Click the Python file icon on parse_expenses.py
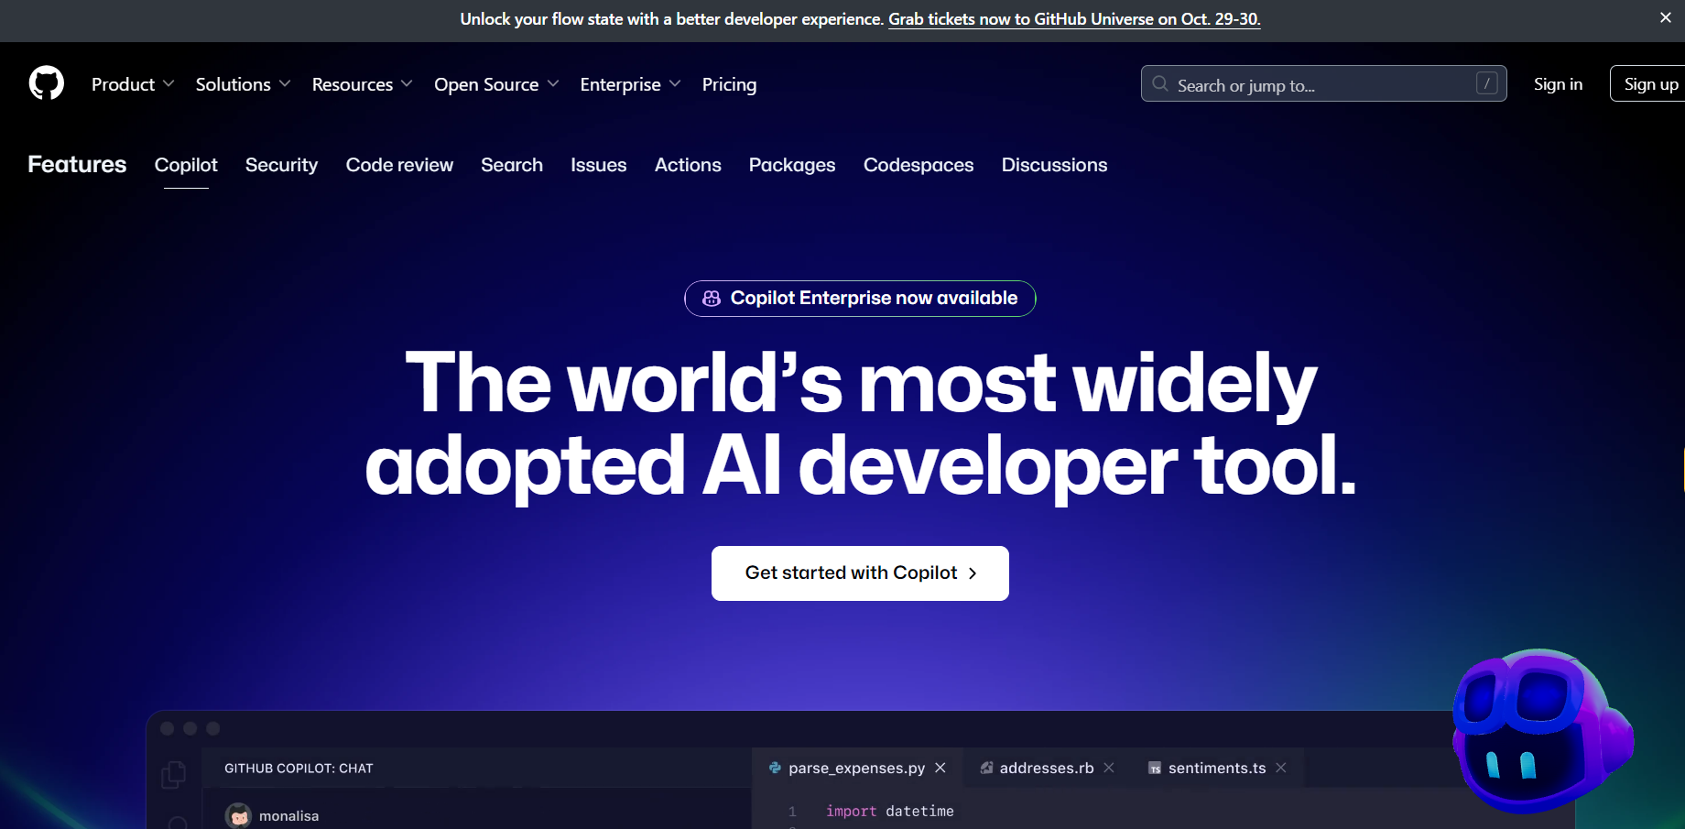 tap(776, 768)
